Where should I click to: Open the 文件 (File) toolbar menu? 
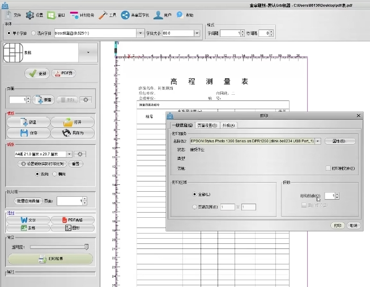tap(12, 15)
